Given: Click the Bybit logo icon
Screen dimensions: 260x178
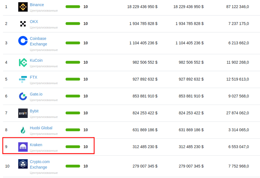Looking at the screenshot, I should coord(23,113).
